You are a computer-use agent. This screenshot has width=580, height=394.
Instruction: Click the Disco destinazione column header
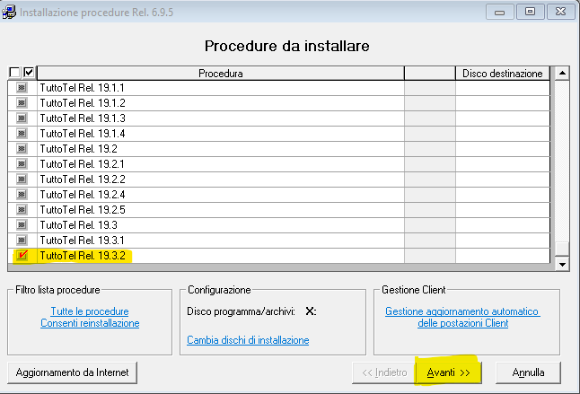pyautogui.click(x=502, y=74)
